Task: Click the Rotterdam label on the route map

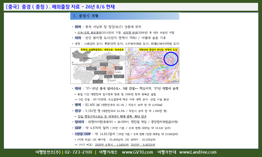Action: pos(75,64)
